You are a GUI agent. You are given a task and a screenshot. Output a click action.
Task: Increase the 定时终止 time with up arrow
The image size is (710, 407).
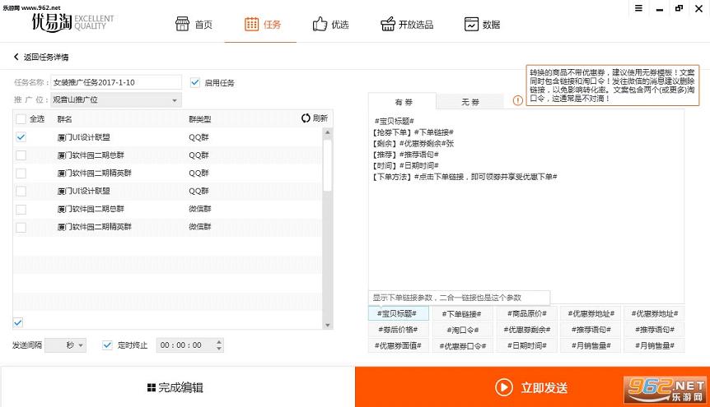219,342
